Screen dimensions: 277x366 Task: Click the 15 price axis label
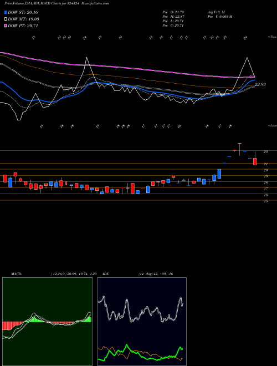pyautogui.click(x=265, y=201)
